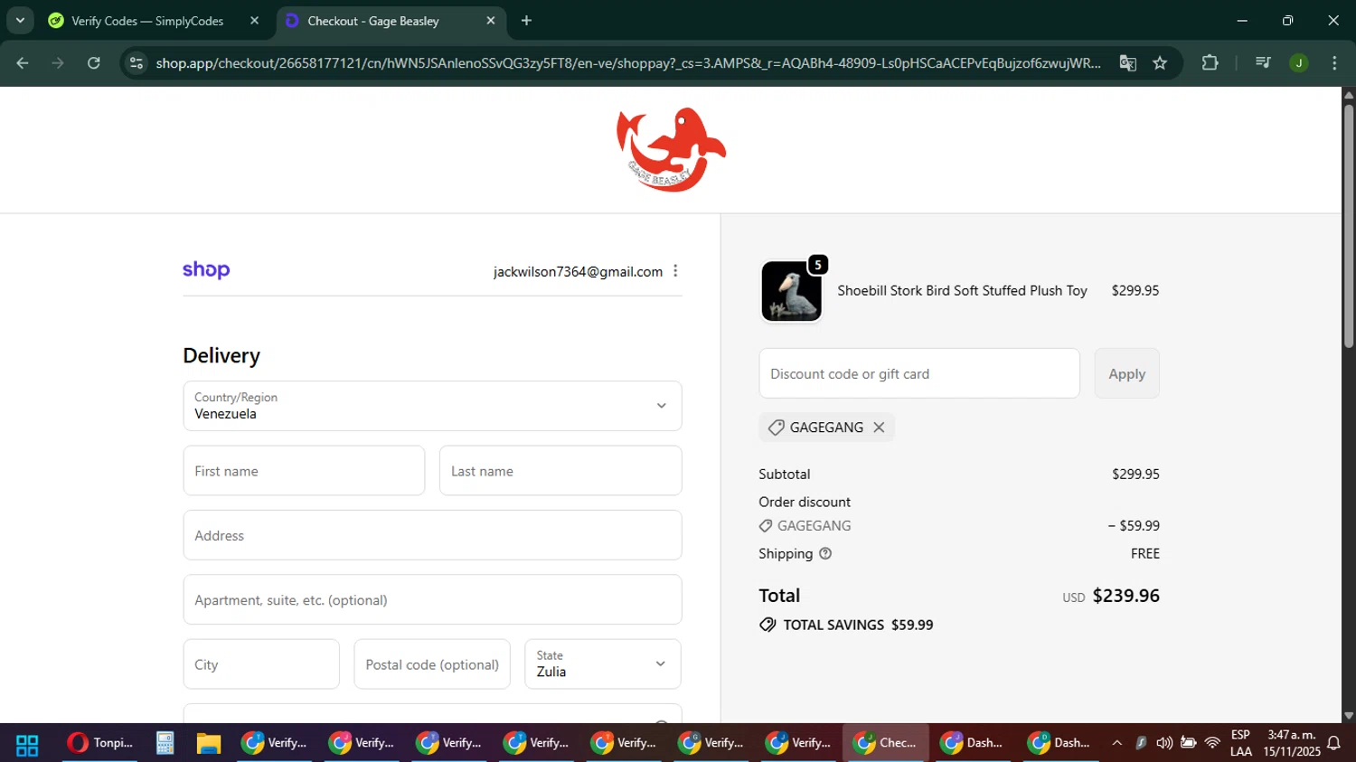Click the Shoebill Stork plush thumbnail
Viewport: 1356px width, 762px height.
point(791,291)
